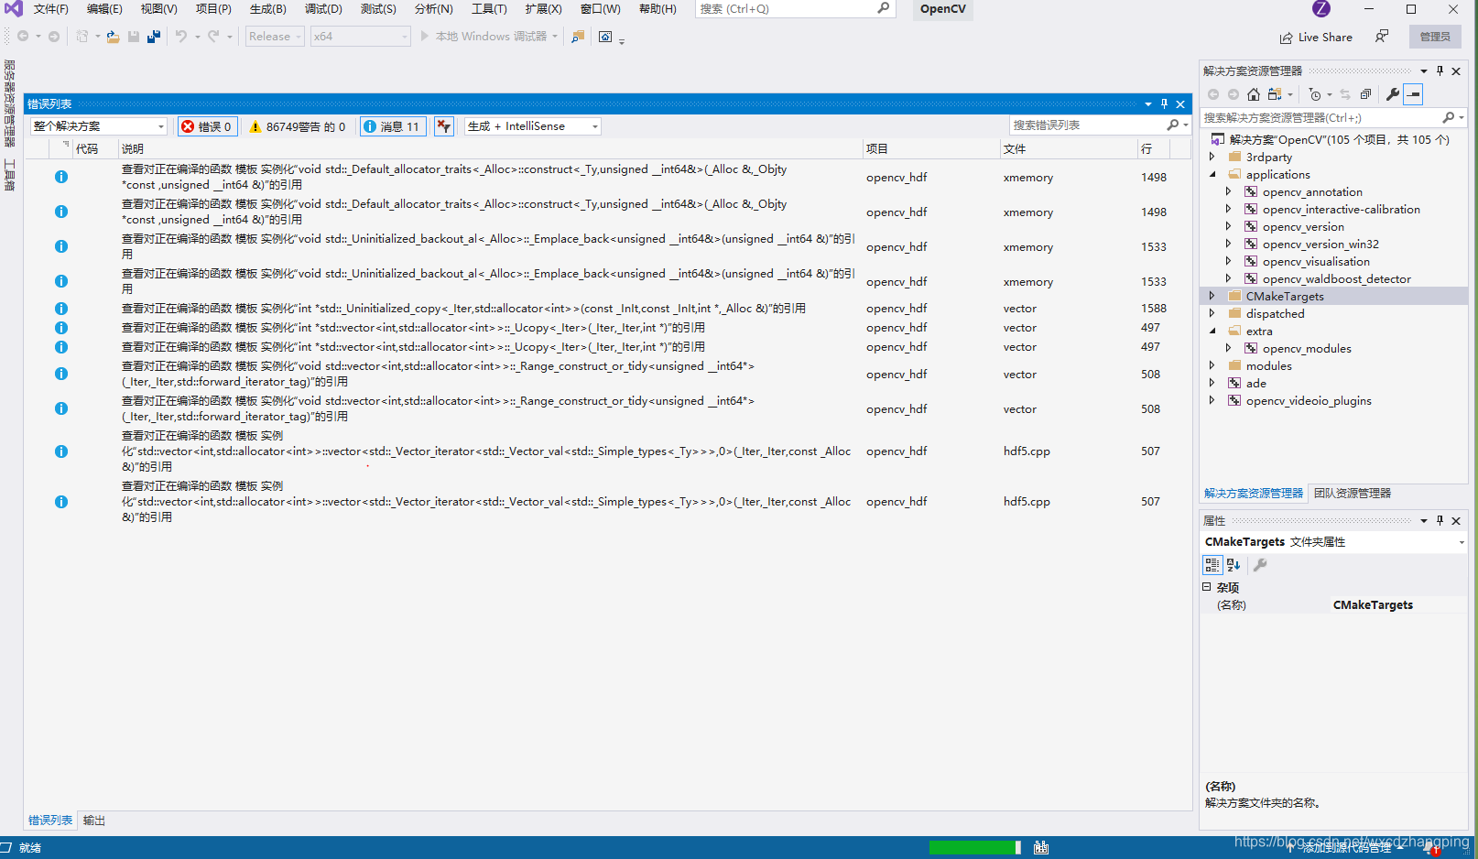Start 本地 Windows 调试器 debugger

pos(488,37)
